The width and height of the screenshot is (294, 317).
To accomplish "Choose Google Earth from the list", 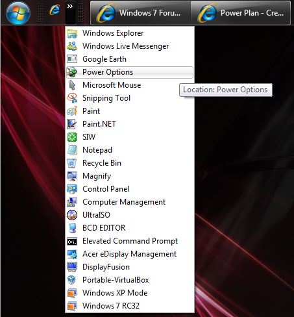I will point(130,59).
